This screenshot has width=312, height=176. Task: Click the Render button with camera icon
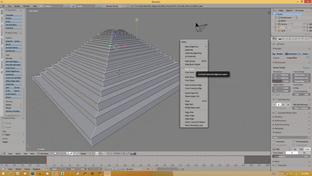pyautogui.click(x=278, y=53)
